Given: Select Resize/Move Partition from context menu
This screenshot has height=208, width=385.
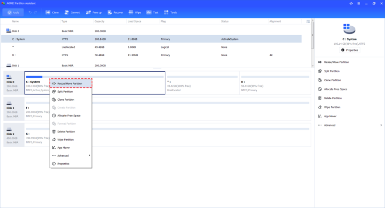Looking at the screenshot, I should coord(71,84).
